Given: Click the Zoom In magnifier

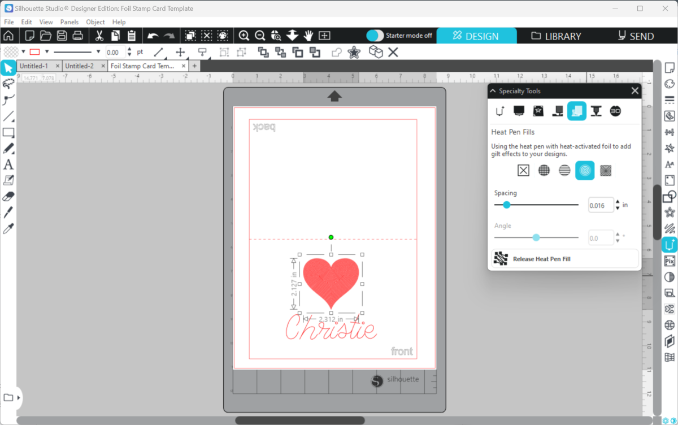Looking at the screenshot, I should pyautogui.click(x=244, y=36).
